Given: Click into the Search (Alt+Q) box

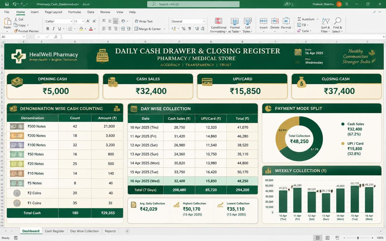Looking at the screenshot, I should click(193, 4).
